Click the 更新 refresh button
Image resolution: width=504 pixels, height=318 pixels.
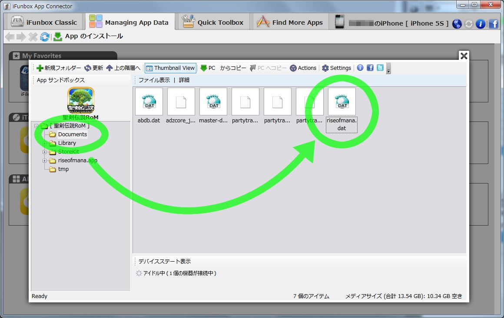pyautogui.click(x=93, y=68)
